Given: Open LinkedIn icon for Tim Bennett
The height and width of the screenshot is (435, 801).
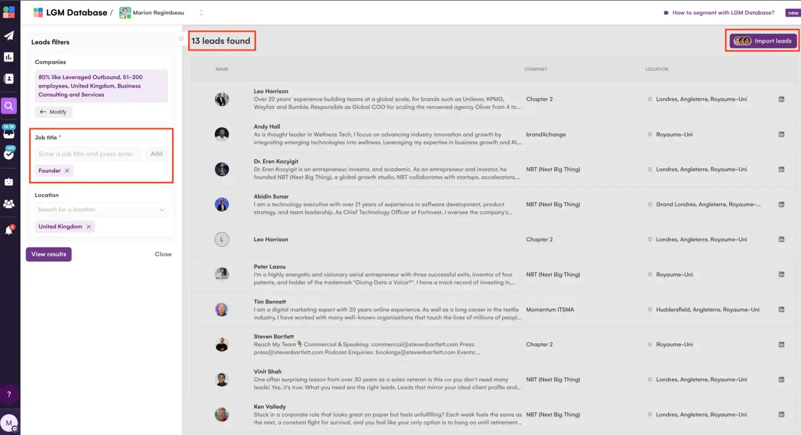Looking at the screenshot, I should (781, 309).
